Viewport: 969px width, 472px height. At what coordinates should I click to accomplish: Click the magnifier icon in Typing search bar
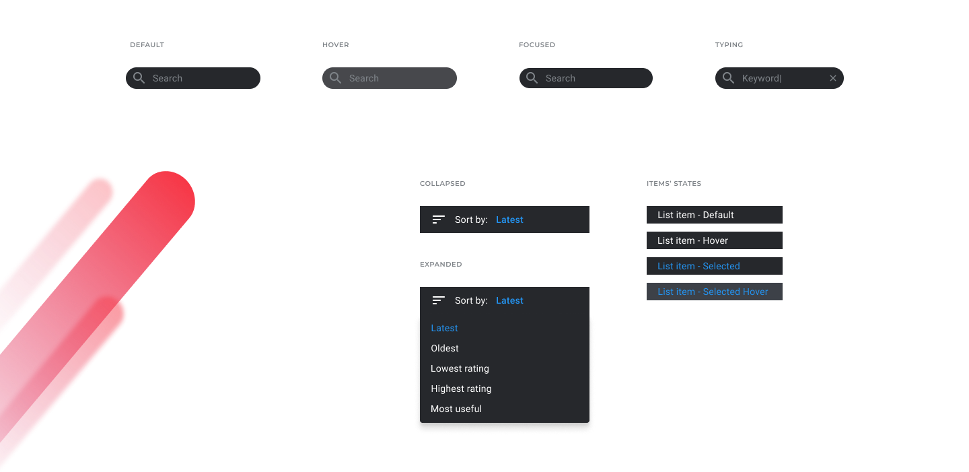click(x=728, y=78)
